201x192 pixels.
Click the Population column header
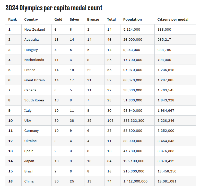133,19
